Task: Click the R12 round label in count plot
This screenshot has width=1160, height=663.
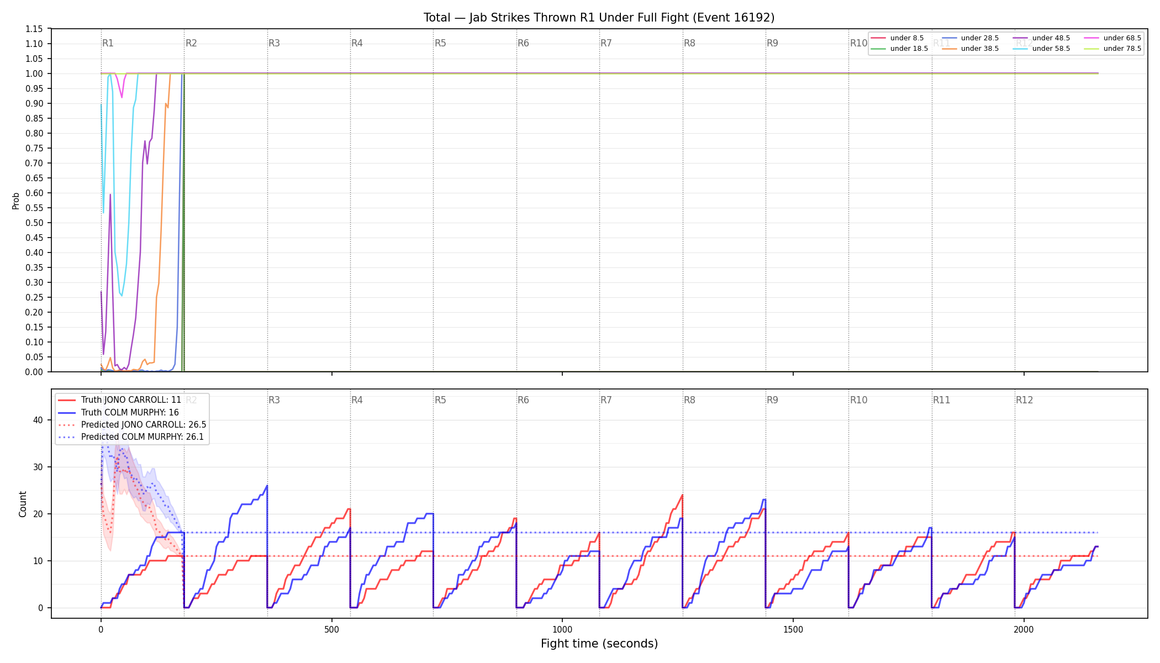Action: click(1025, 400)
